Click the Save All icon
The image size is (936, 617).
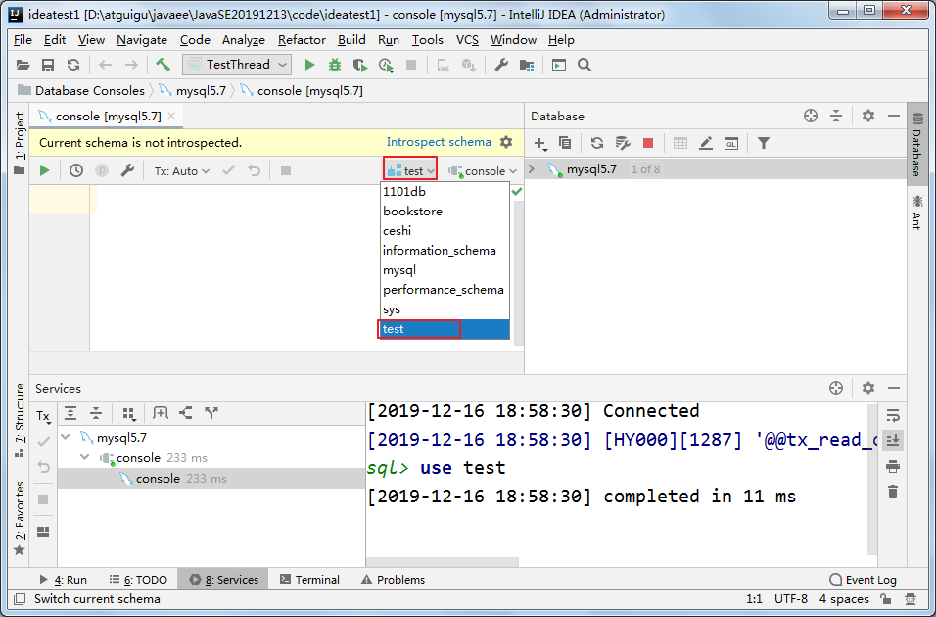(x=48, y=65)
